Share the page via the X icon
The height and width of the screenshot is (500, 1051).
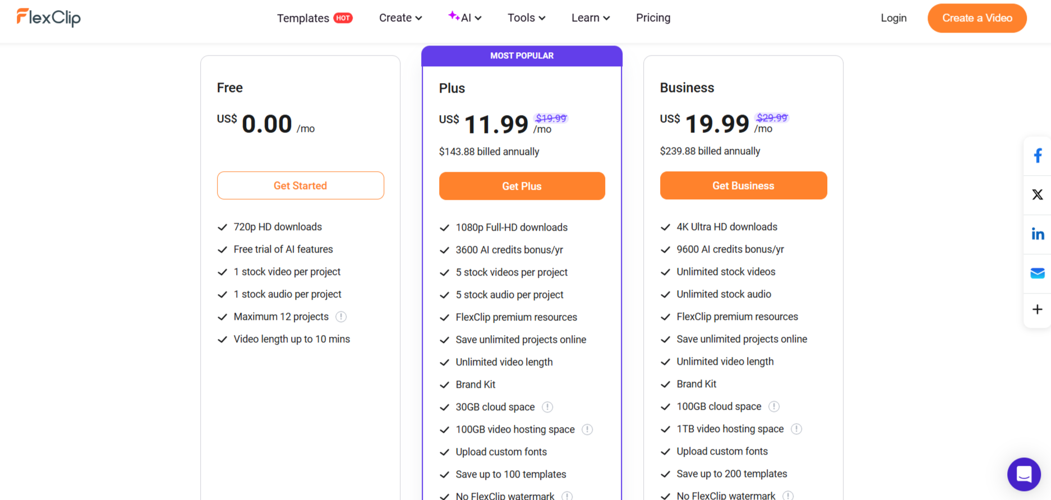click(x=1038, y=194)
